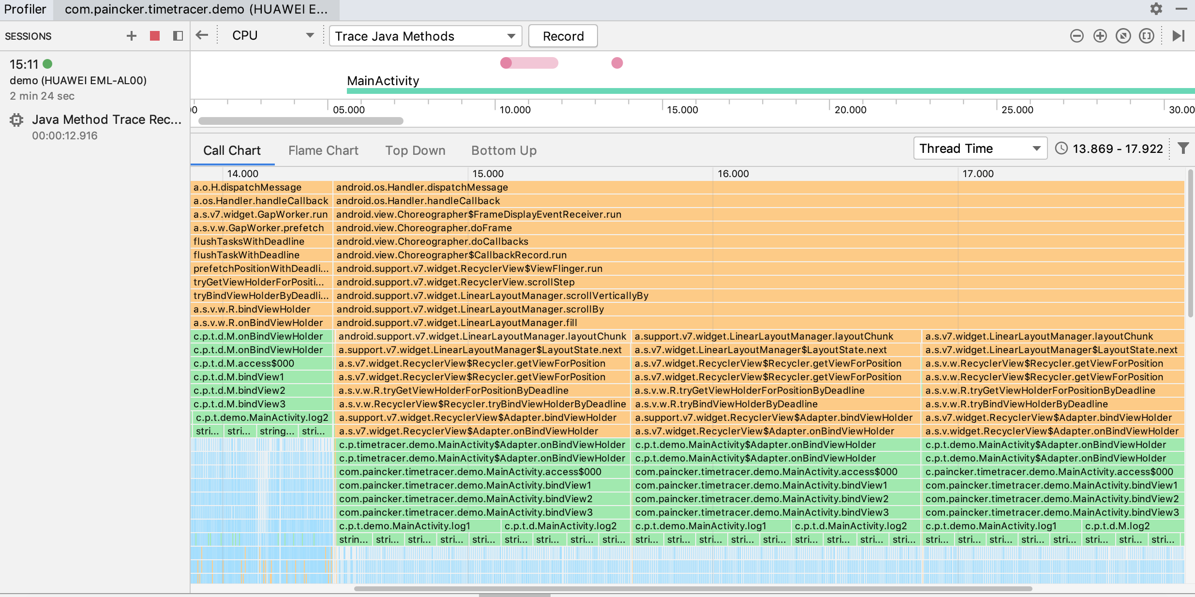Open the Profiler settings gear
Screen dimensions: 1195x597
click(1156, 9)
